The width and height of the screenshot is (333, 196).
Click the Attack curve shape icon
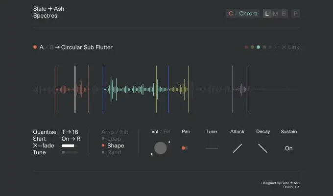pyautogui.click(x=238, y=148)
